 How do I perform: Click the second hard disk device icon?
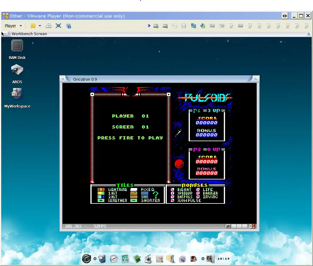click(x=165, y=26)
